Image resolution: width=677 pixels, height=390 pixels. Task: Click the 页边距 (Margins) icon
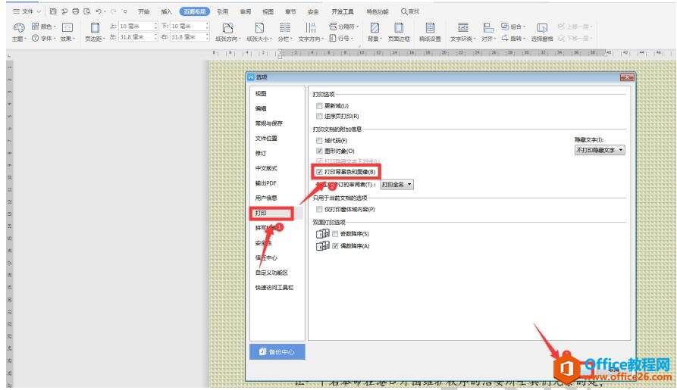tap(95, 28)
